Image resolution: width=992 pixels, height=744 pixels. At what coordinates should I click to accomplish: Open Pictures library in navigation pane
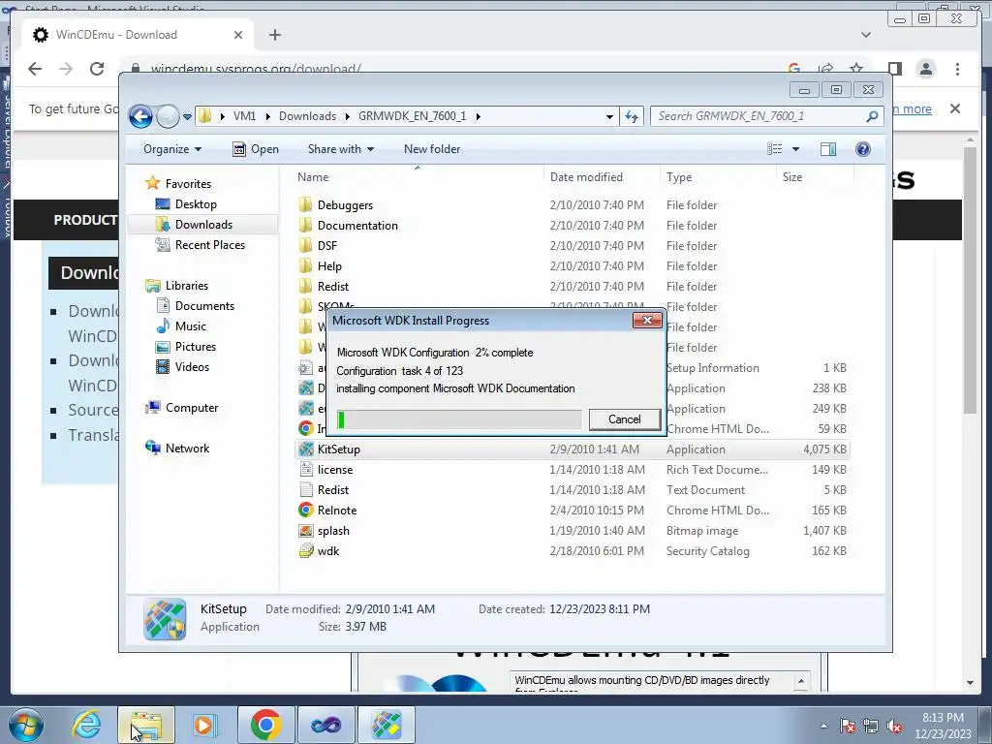[196, 347]
